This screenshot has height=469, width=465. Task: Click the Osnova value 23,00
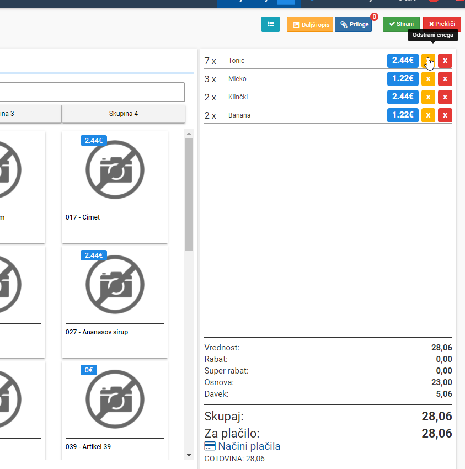(x=442, y=382)
